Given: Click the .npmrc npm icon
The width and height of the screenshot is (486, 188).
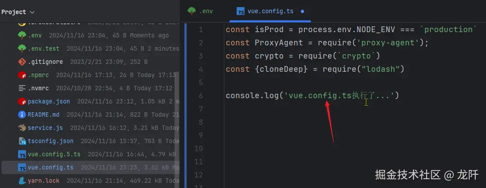Looking at the screenshot, I should [x=22, y=75].
